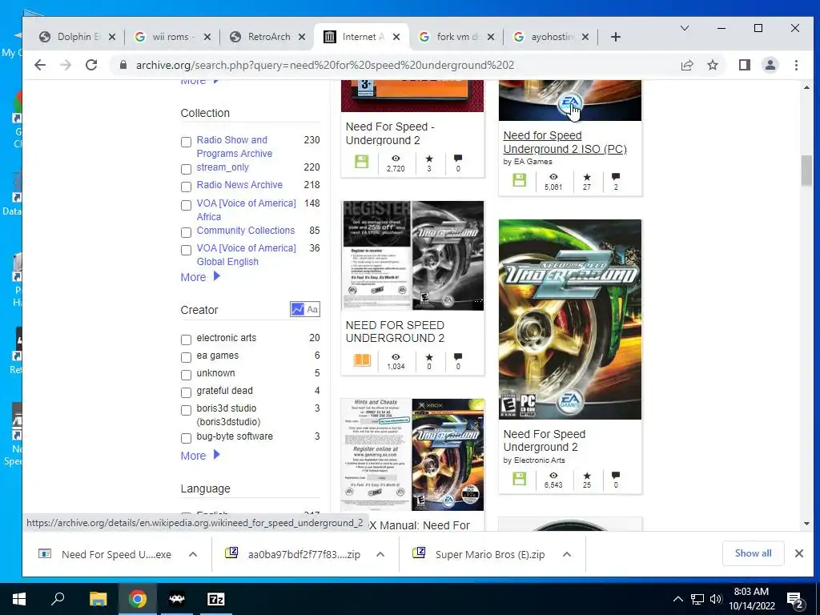The height and width of the screenshot is (615, 820).
Task: Open the notification center icon
Action: (795, 599)
